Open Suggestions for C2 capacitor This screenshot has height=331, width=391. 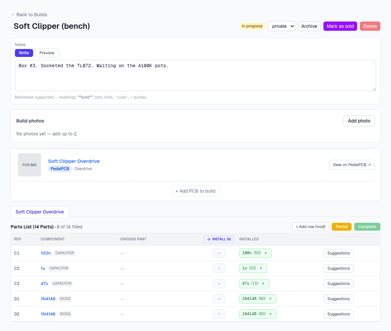coord(338,268)
